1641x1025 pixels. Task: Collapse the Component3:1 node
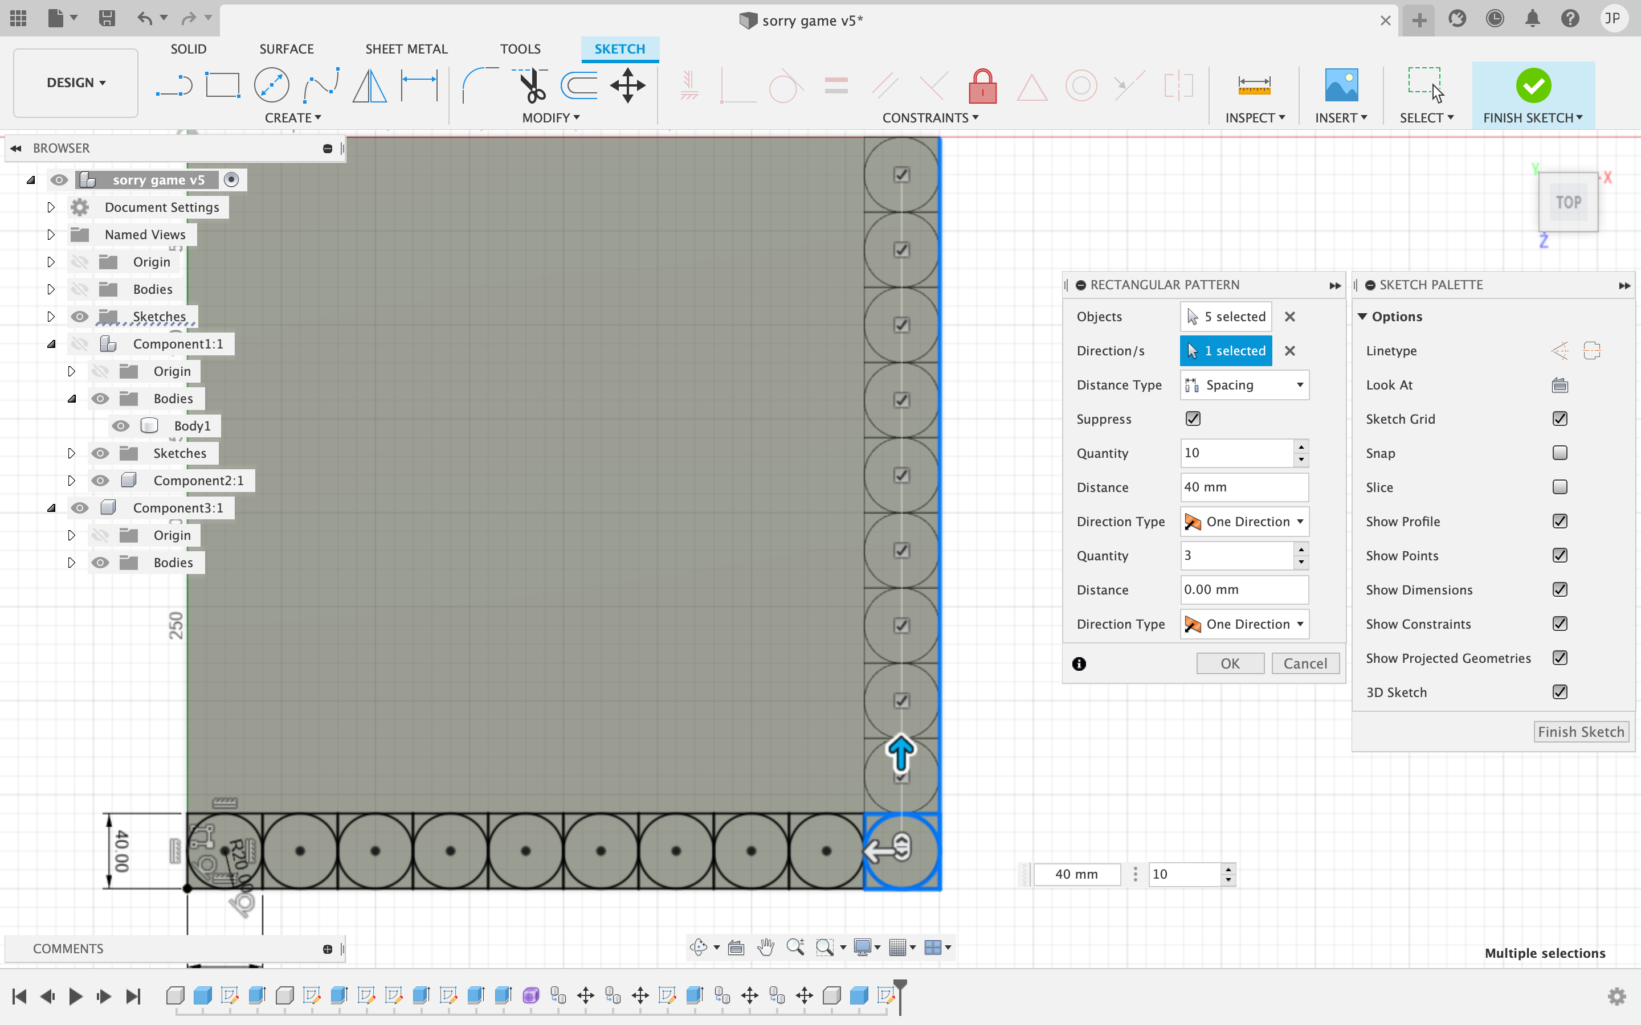(x=51, y=508)
